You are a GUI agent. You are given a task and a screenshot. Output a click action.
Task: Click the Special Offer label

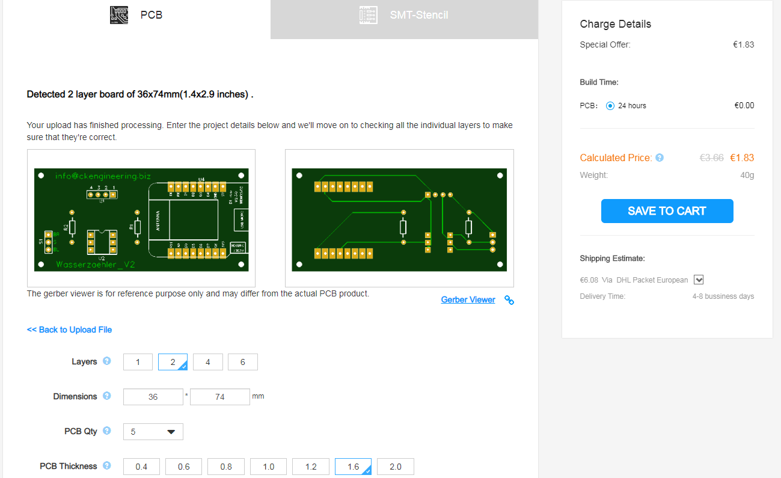(605, 44)
